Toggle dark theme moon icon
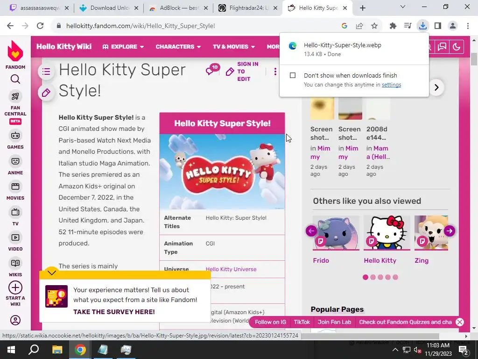The width and height of the screenshot is (478, 359). coord(457,47)
